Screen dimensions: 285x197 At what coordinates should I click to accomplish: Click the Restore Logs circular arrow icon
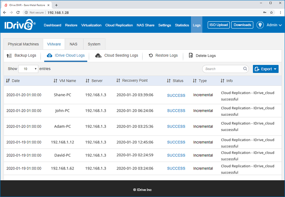[x=151, y=56]
